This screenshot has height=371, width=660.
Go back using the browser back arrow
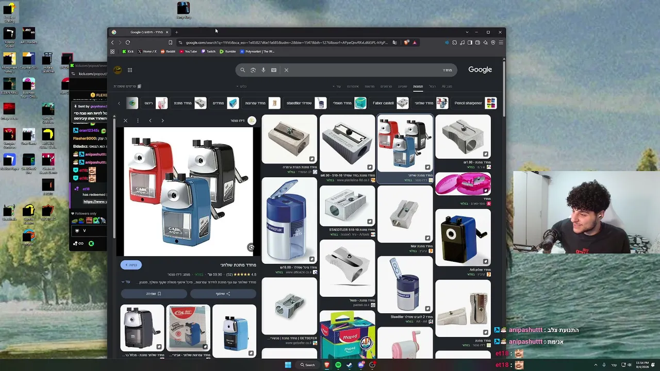[112, 42]
